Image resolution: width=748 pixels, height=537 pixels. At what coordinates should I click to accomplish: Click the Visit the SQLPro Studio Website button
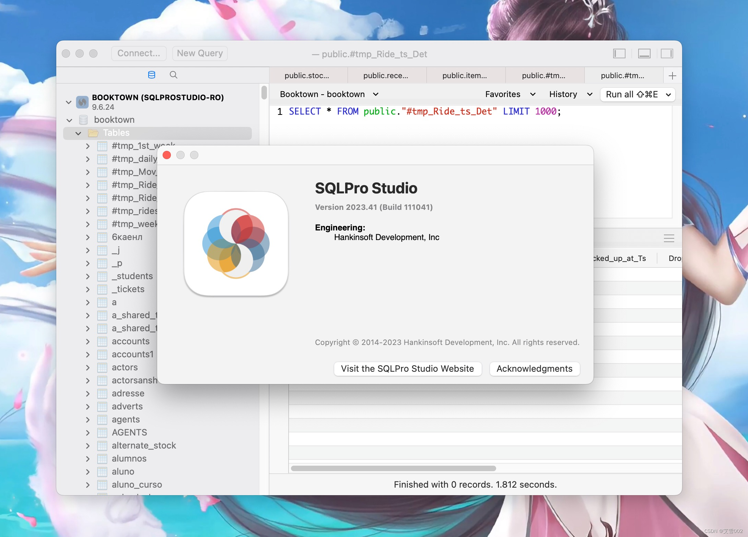pos(407,369)
